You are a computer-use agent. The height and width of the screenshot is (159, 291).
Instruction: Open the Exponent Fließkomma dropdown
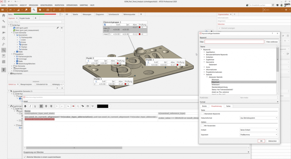pos(258,134)
